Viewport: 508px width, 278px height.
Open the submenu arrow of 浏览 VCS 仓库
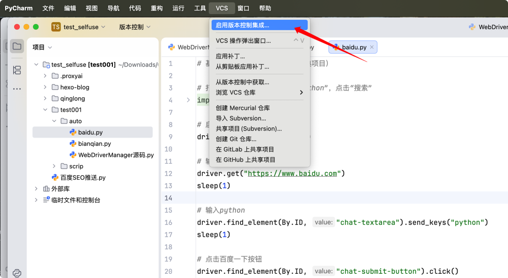click(x=301, y=93)
